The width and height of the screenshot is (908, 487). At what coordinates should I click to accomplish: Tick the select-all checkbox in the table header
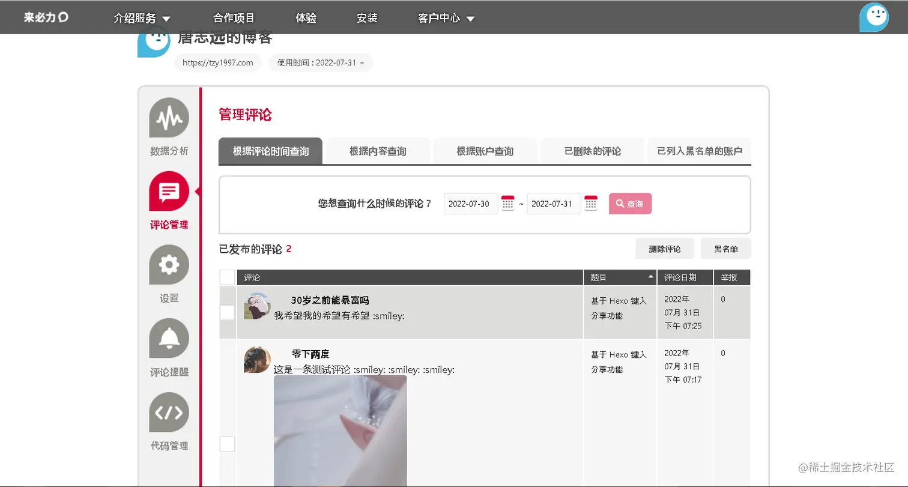point(227,277)
